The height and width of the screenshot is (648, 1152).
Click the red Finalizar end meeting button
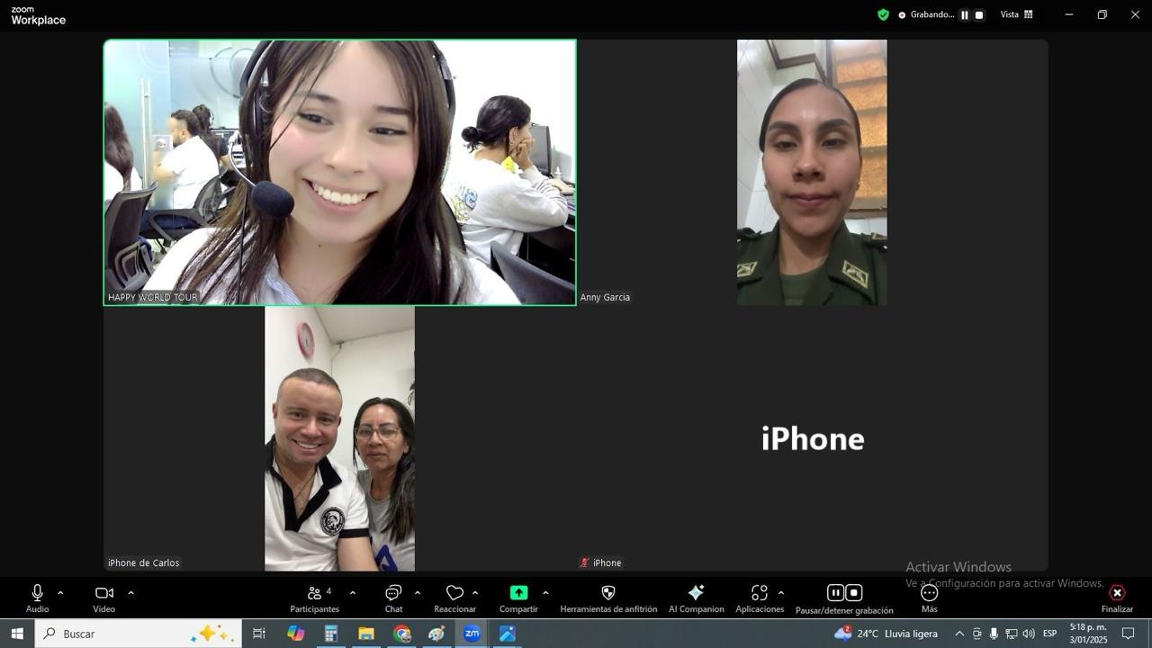[x=1117, y=598]
